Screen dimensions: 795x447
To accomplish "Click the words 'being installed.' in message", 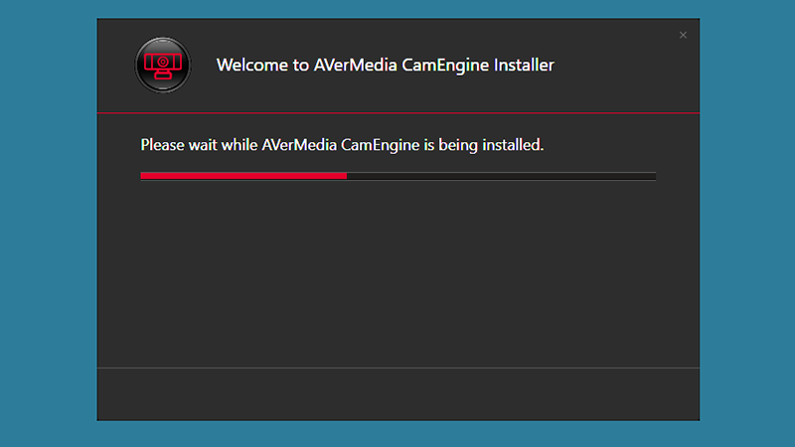I will [491, 145].
